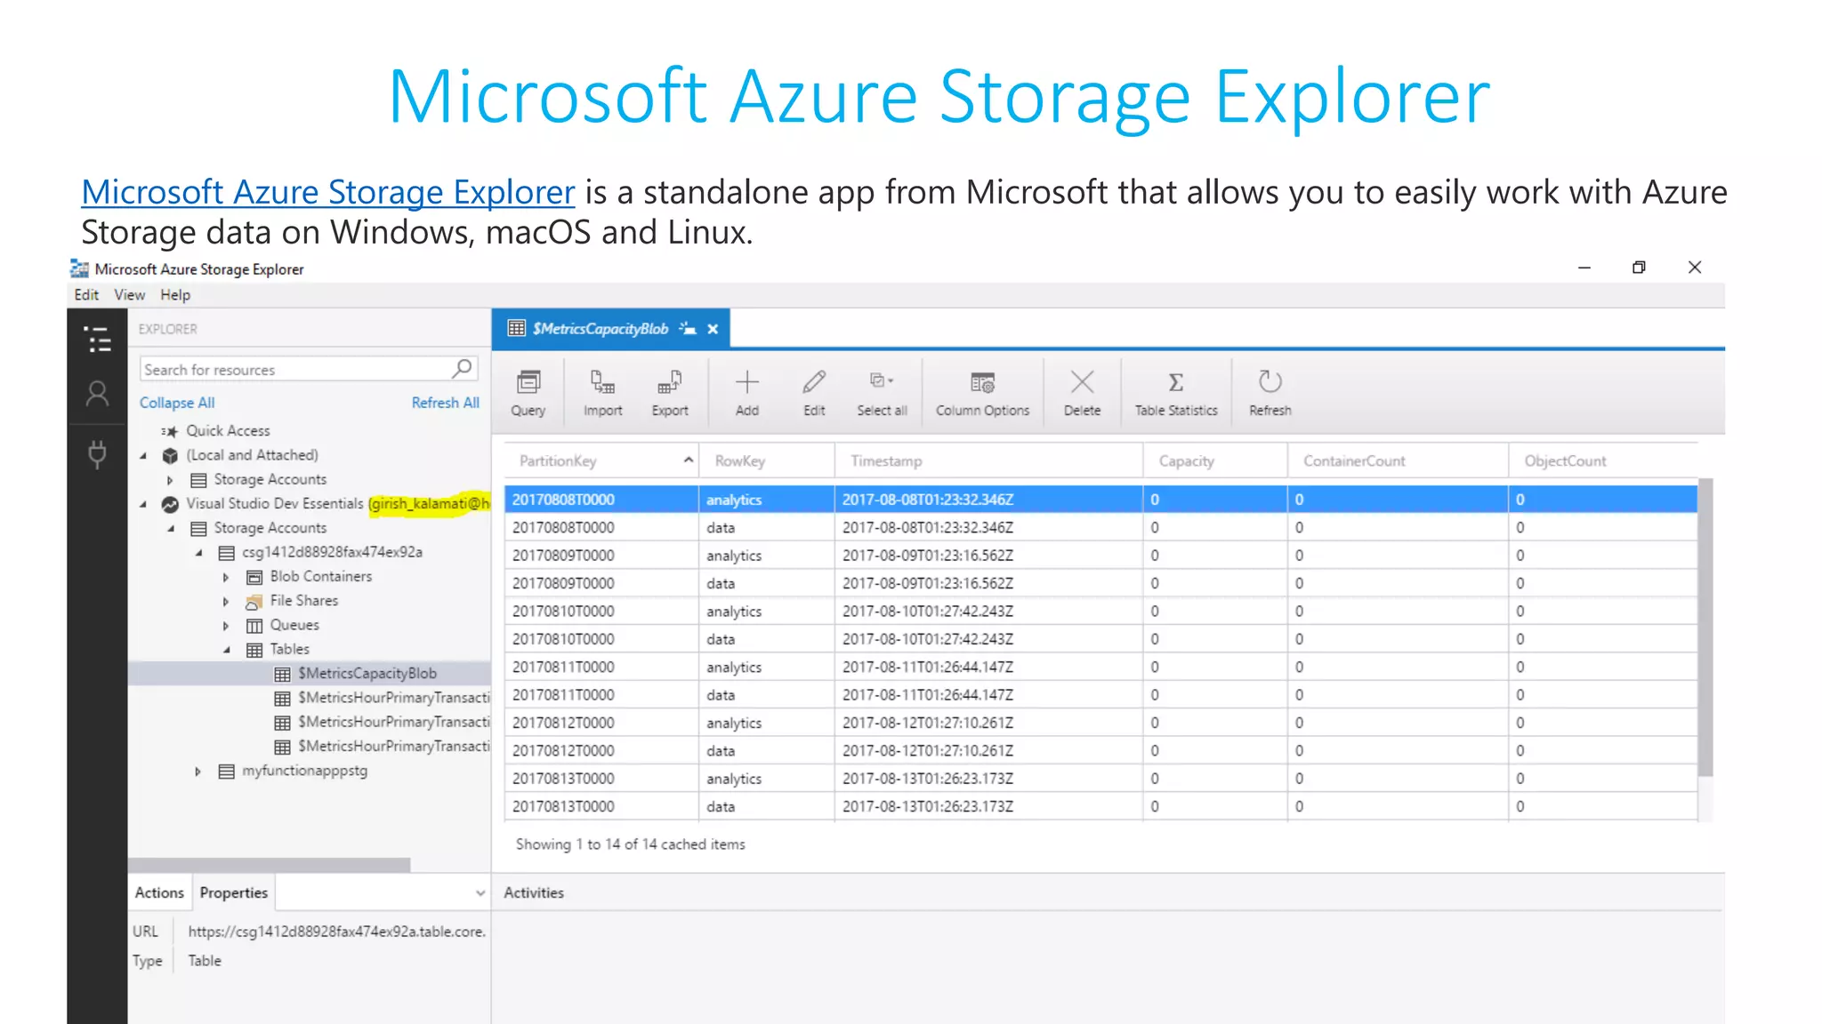Viewport: 1822px width, 1024px height.
Task: Click the ObjectCount column header
Action: pos(1603,460)
